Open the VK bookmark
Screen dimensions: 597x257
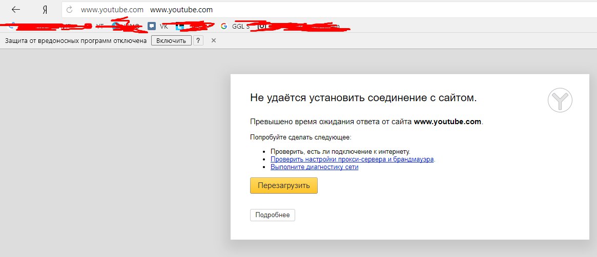[158, 26]
